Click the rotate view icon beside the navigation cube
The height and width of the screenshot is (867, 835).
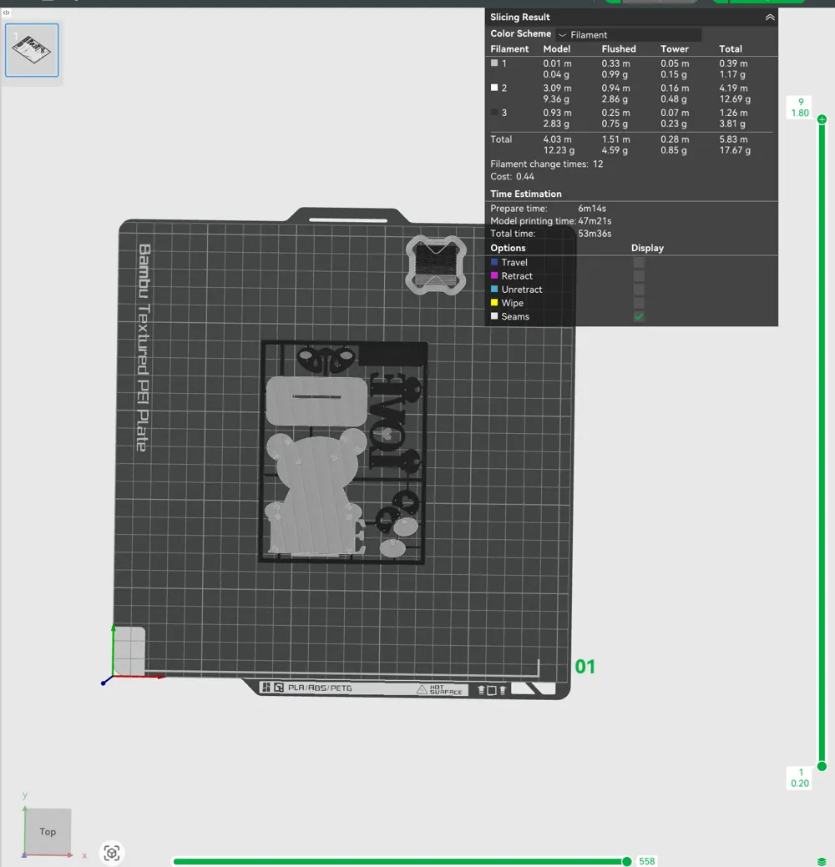(112, 853)
